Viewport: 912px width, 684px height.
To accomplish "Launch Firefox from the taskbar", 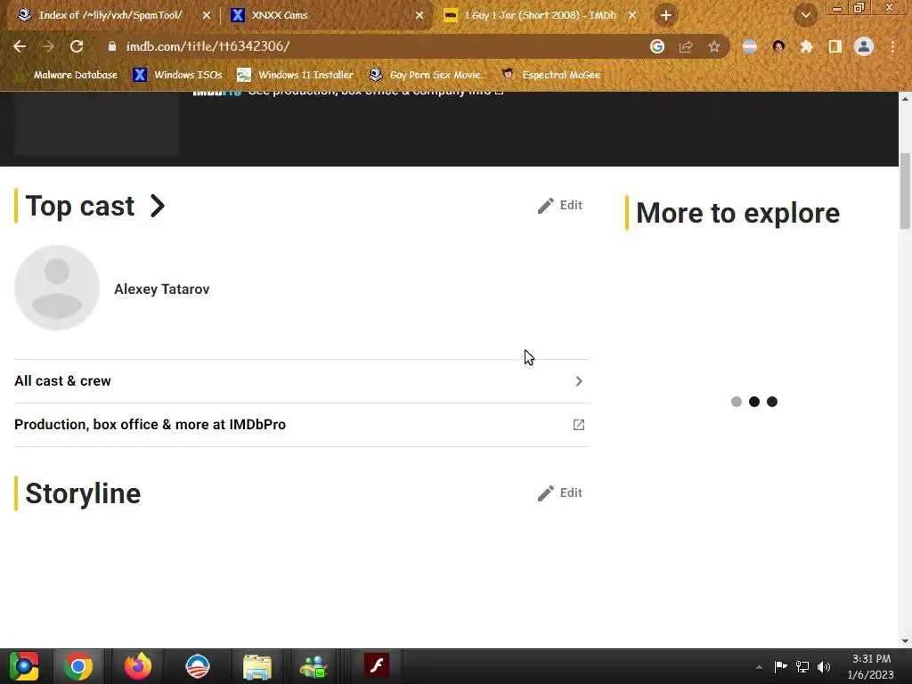I will [x=138, y=666].
